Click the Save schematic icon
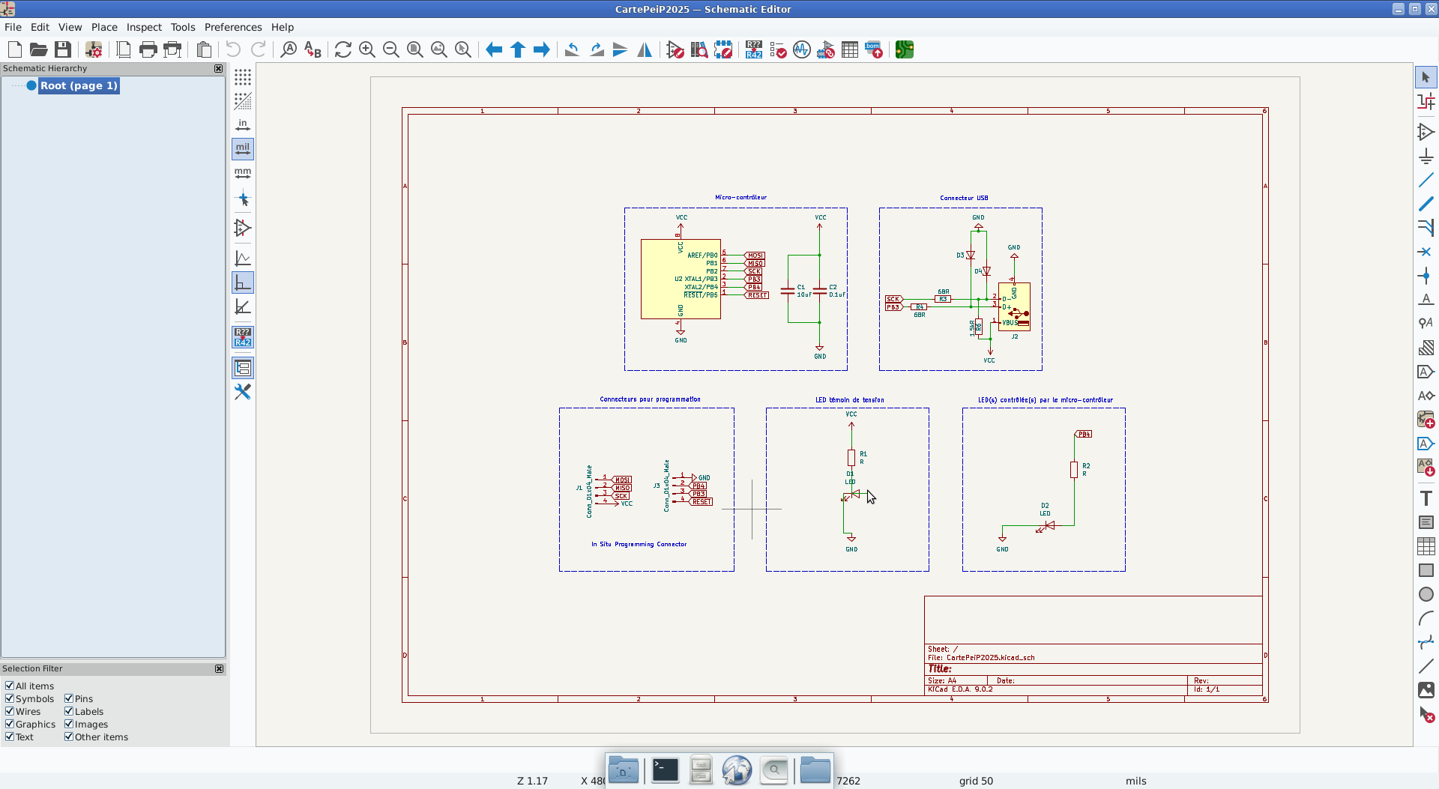Viewport: 1439px width, 789px height. tap(63, 50)
